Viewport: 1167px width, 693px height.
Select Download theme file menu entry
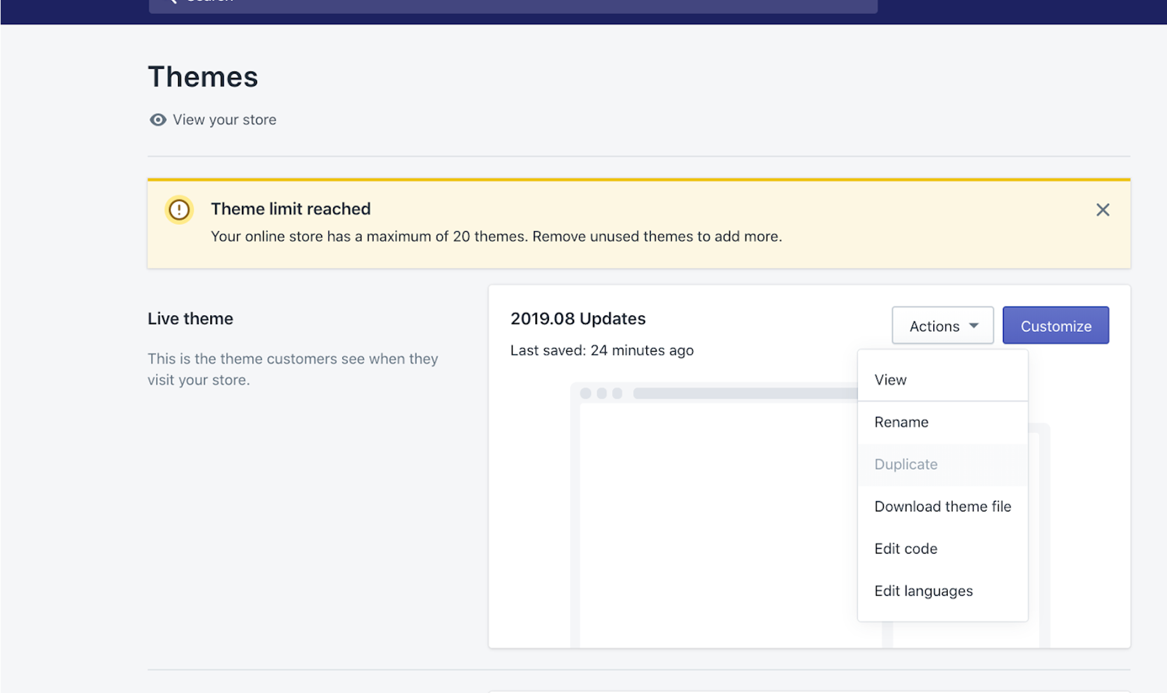[x=943, y=506]
